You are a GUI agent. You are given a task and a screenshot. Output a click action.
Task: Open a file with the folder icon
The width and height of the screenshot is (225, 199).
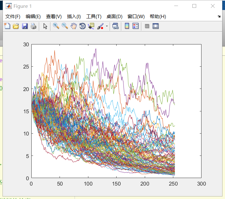click(x=16, y=26)
